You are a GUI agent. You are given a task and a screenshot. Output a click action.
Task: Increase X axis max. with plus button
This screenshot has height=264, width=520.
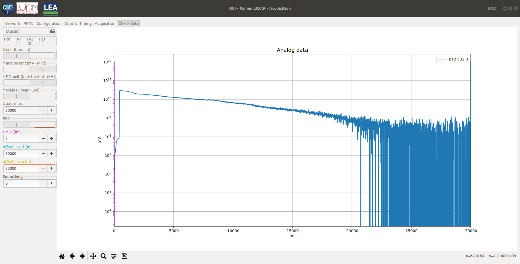tap(51, 110)
